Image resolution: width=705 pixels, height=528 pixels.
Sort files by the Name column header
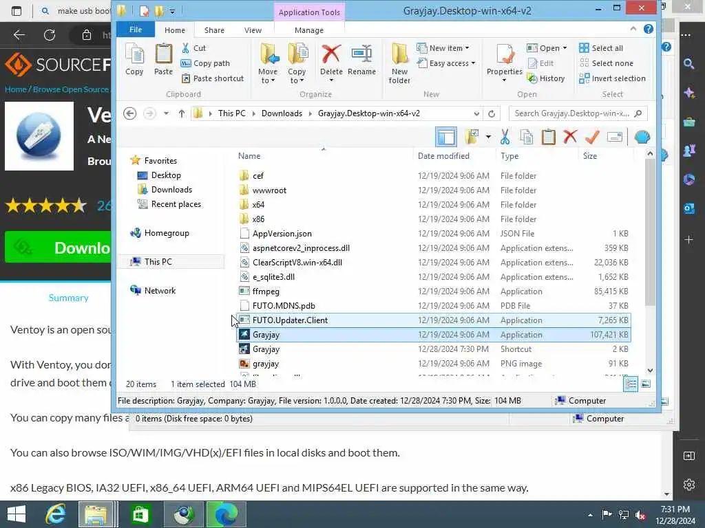coord(249,156)
